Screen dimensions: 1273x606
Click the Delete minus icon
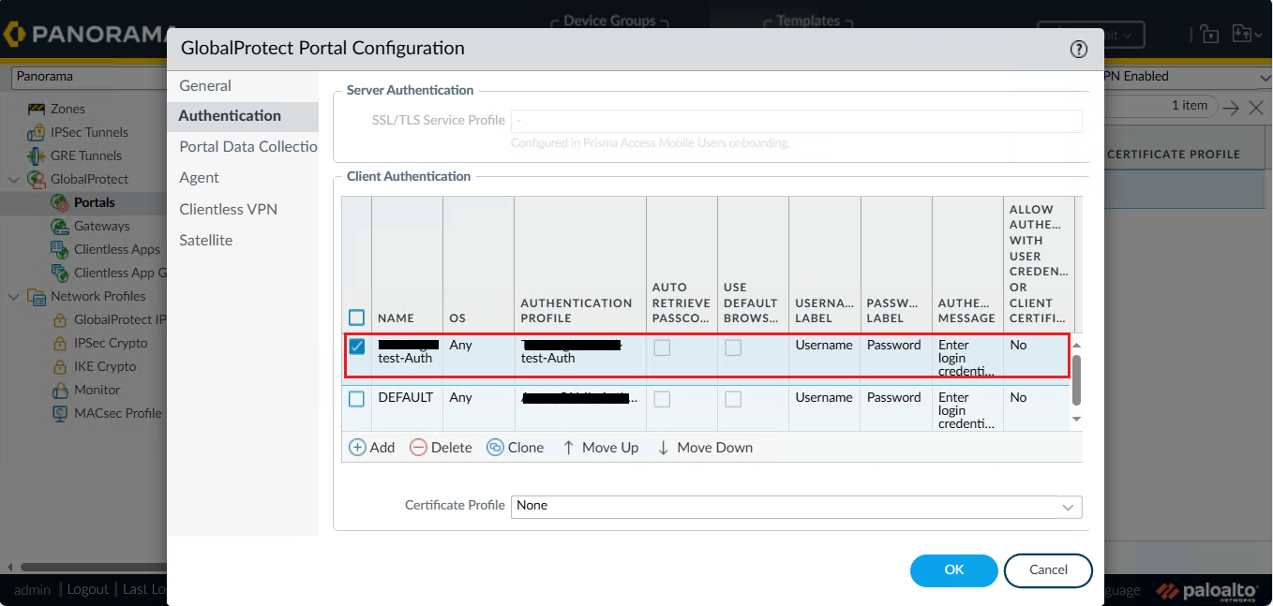pos(418,448)
